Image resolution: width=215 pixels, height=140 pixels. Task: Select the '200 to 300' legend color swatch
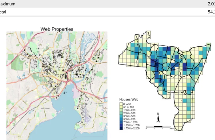(x=121, y=113)
